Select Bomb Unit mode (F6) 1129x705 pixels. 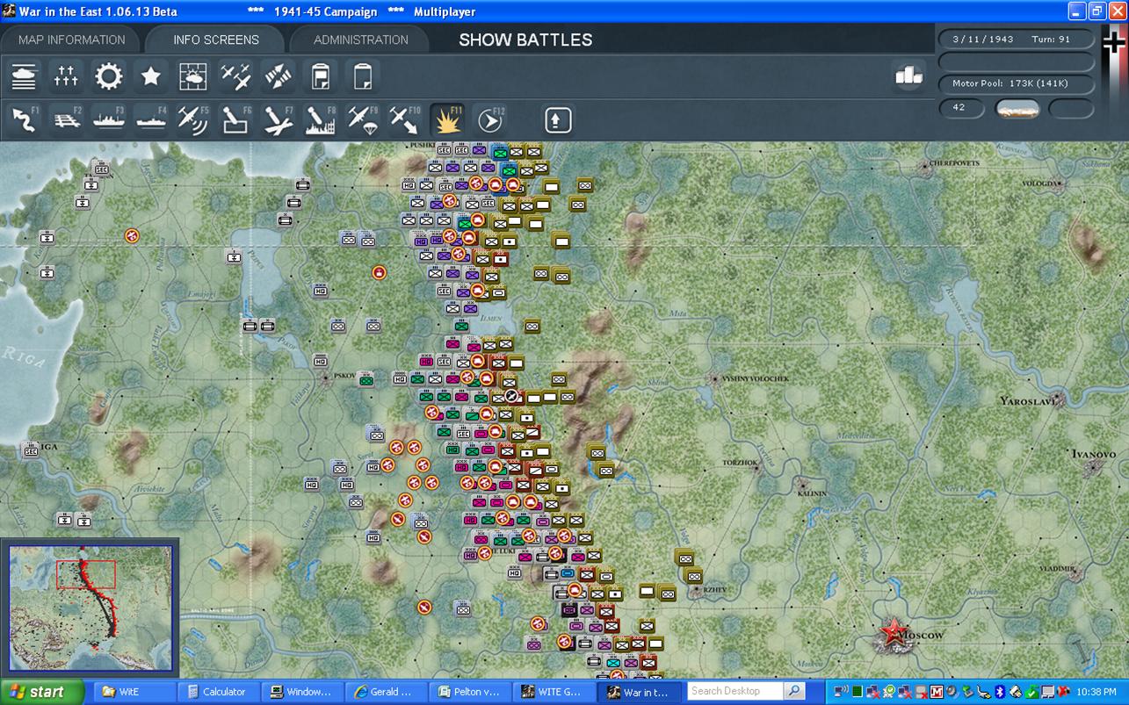(235, 119)
